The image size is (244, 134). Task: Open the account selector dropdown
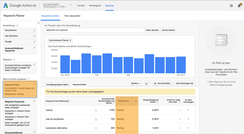(x=71, y=5)
